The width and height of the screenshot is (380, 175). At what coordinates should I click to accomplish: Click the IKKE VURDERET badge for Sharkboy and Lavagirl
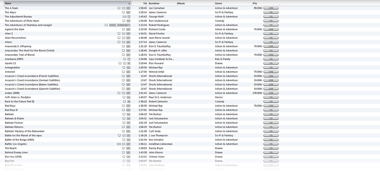pos(120,25)
